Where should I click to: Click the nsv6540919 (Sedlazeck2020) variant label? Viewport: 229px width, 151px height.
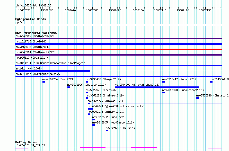[x=36, y=36]
